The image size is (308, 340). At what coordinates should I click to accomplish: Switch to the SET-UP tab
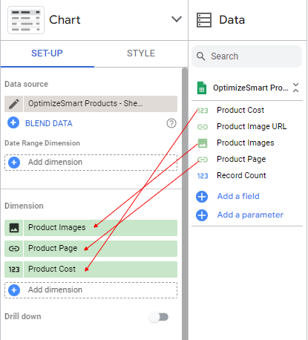pyautogui.click(x=47, y=53)
